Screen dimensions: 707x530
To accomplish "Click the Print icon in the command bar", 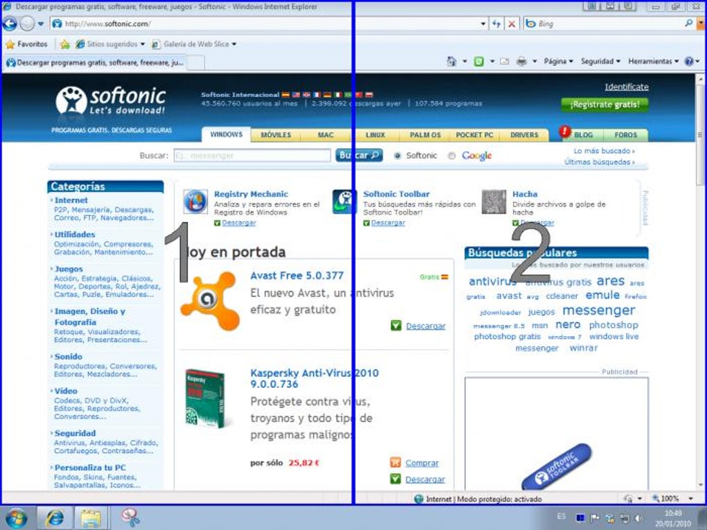I will (x=521, y=61).
